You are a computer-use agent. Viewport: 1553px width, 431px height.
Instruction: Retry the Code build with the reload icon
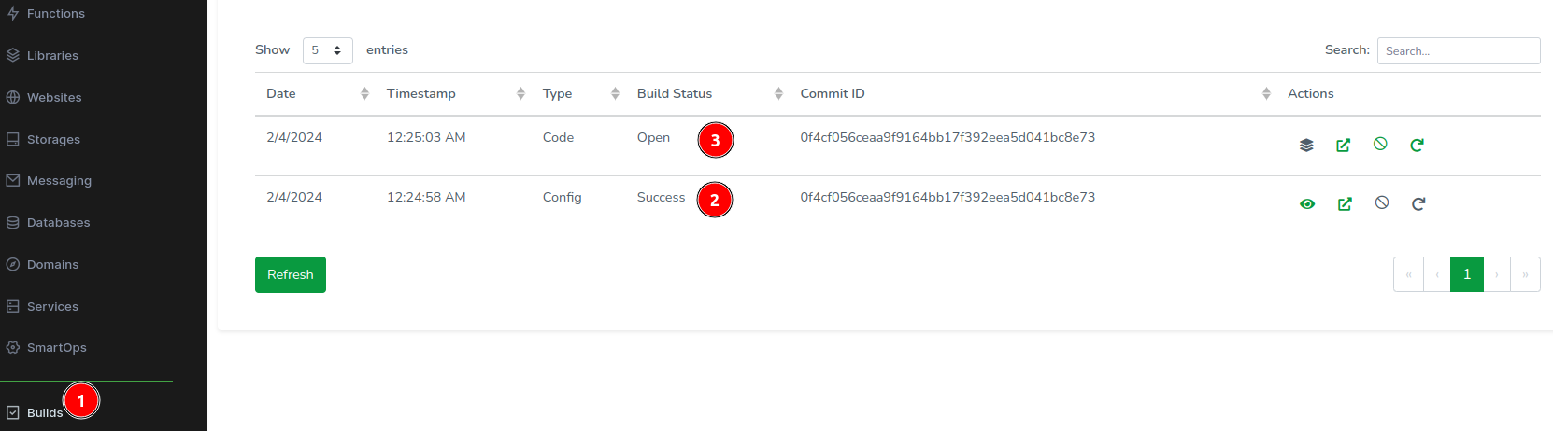[x=1417, y=145]
